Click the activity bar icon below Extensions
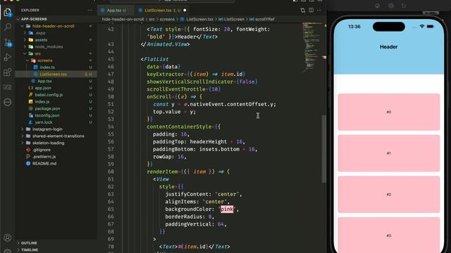 (x=8, y=87)
